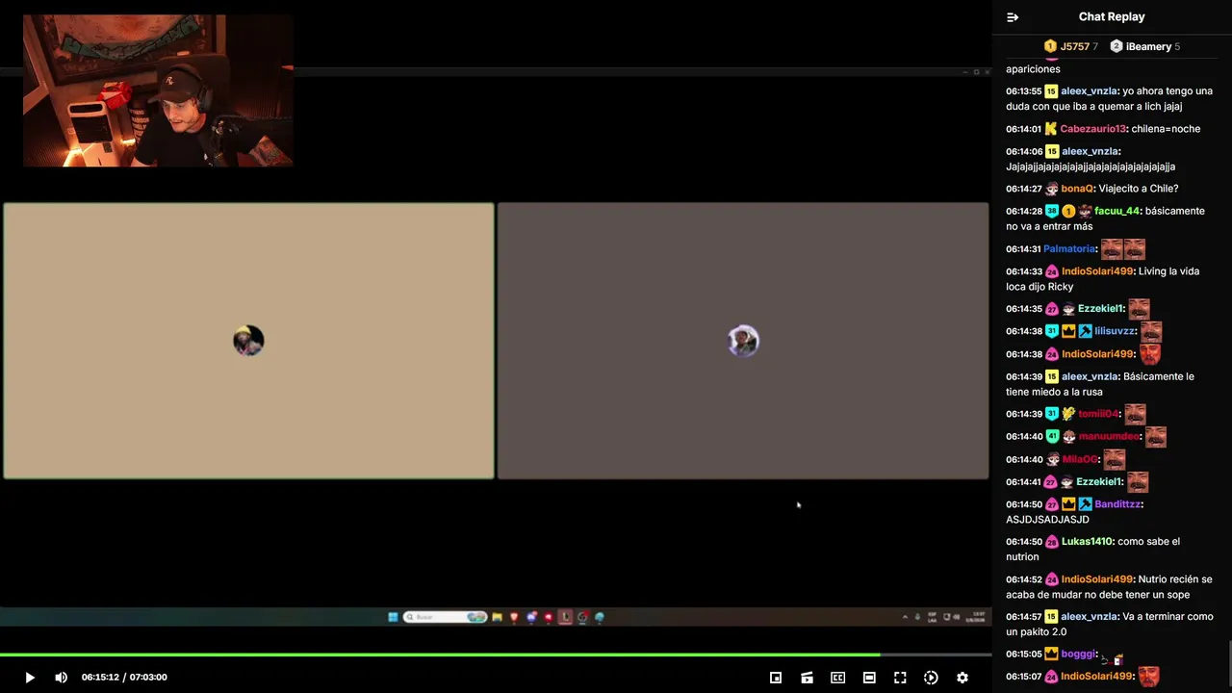Viewport: 1232px width, 693px height.
Task: Seek on the green video progress bar
Action: [x=496, y=654]
